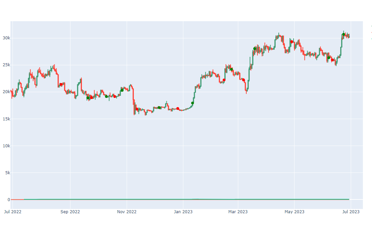The height and width of the screenshot is (226, 372).
Task: Click the 15k y-axis label
Action: (6, 119)
